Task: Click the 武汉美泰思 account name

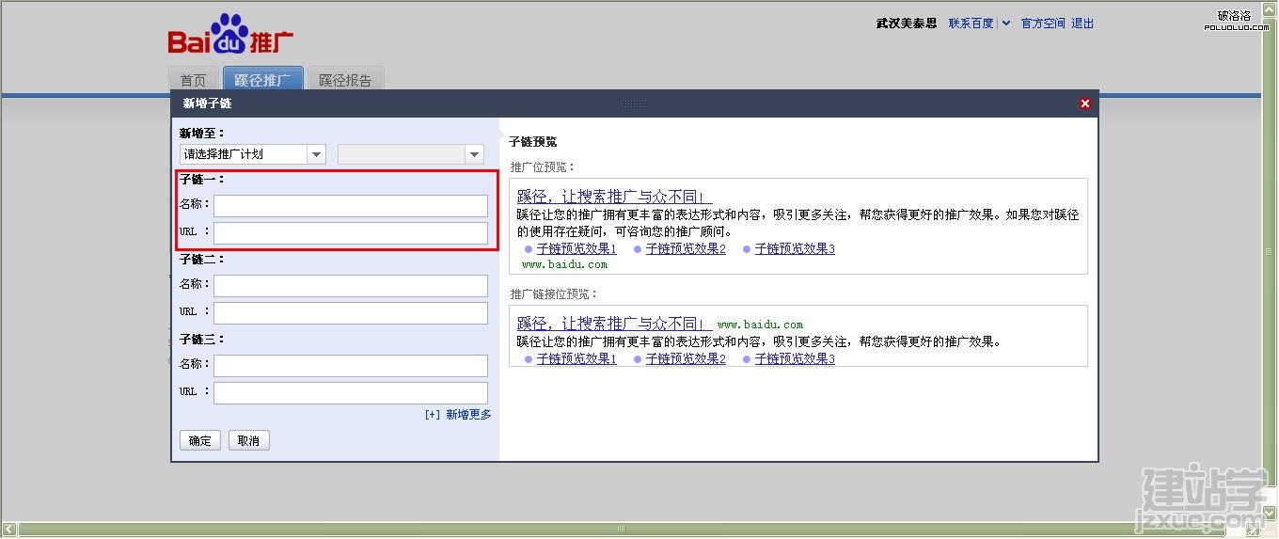Action: (907, 24)
